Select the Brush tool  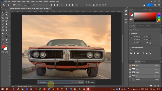coord(3,24)
